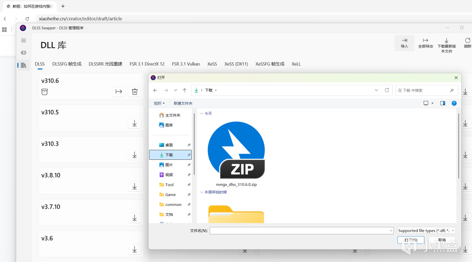Download DLSS v3.6

tap(135, 250)
